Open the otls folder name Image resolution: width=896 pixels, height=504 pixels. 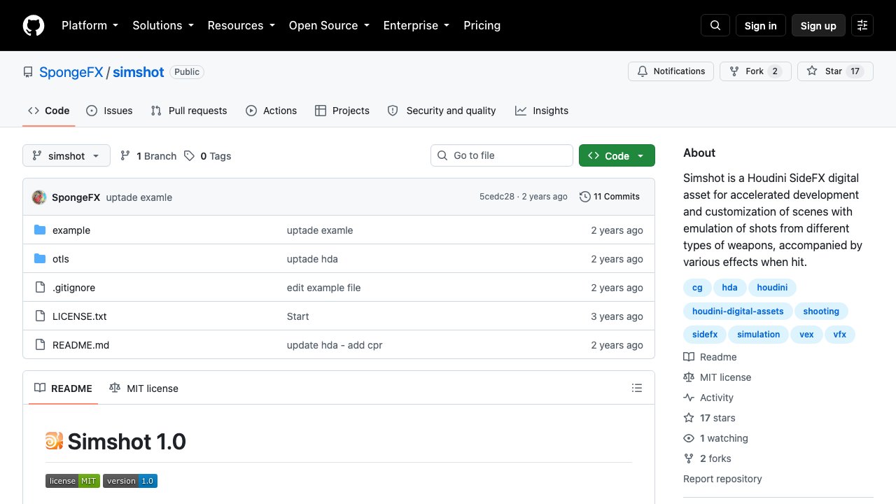[61, 259]
